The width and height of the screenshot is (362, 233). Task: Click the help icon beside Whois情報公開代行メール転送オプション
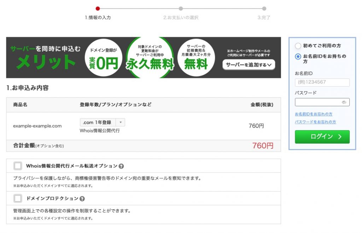coord(121,166)
